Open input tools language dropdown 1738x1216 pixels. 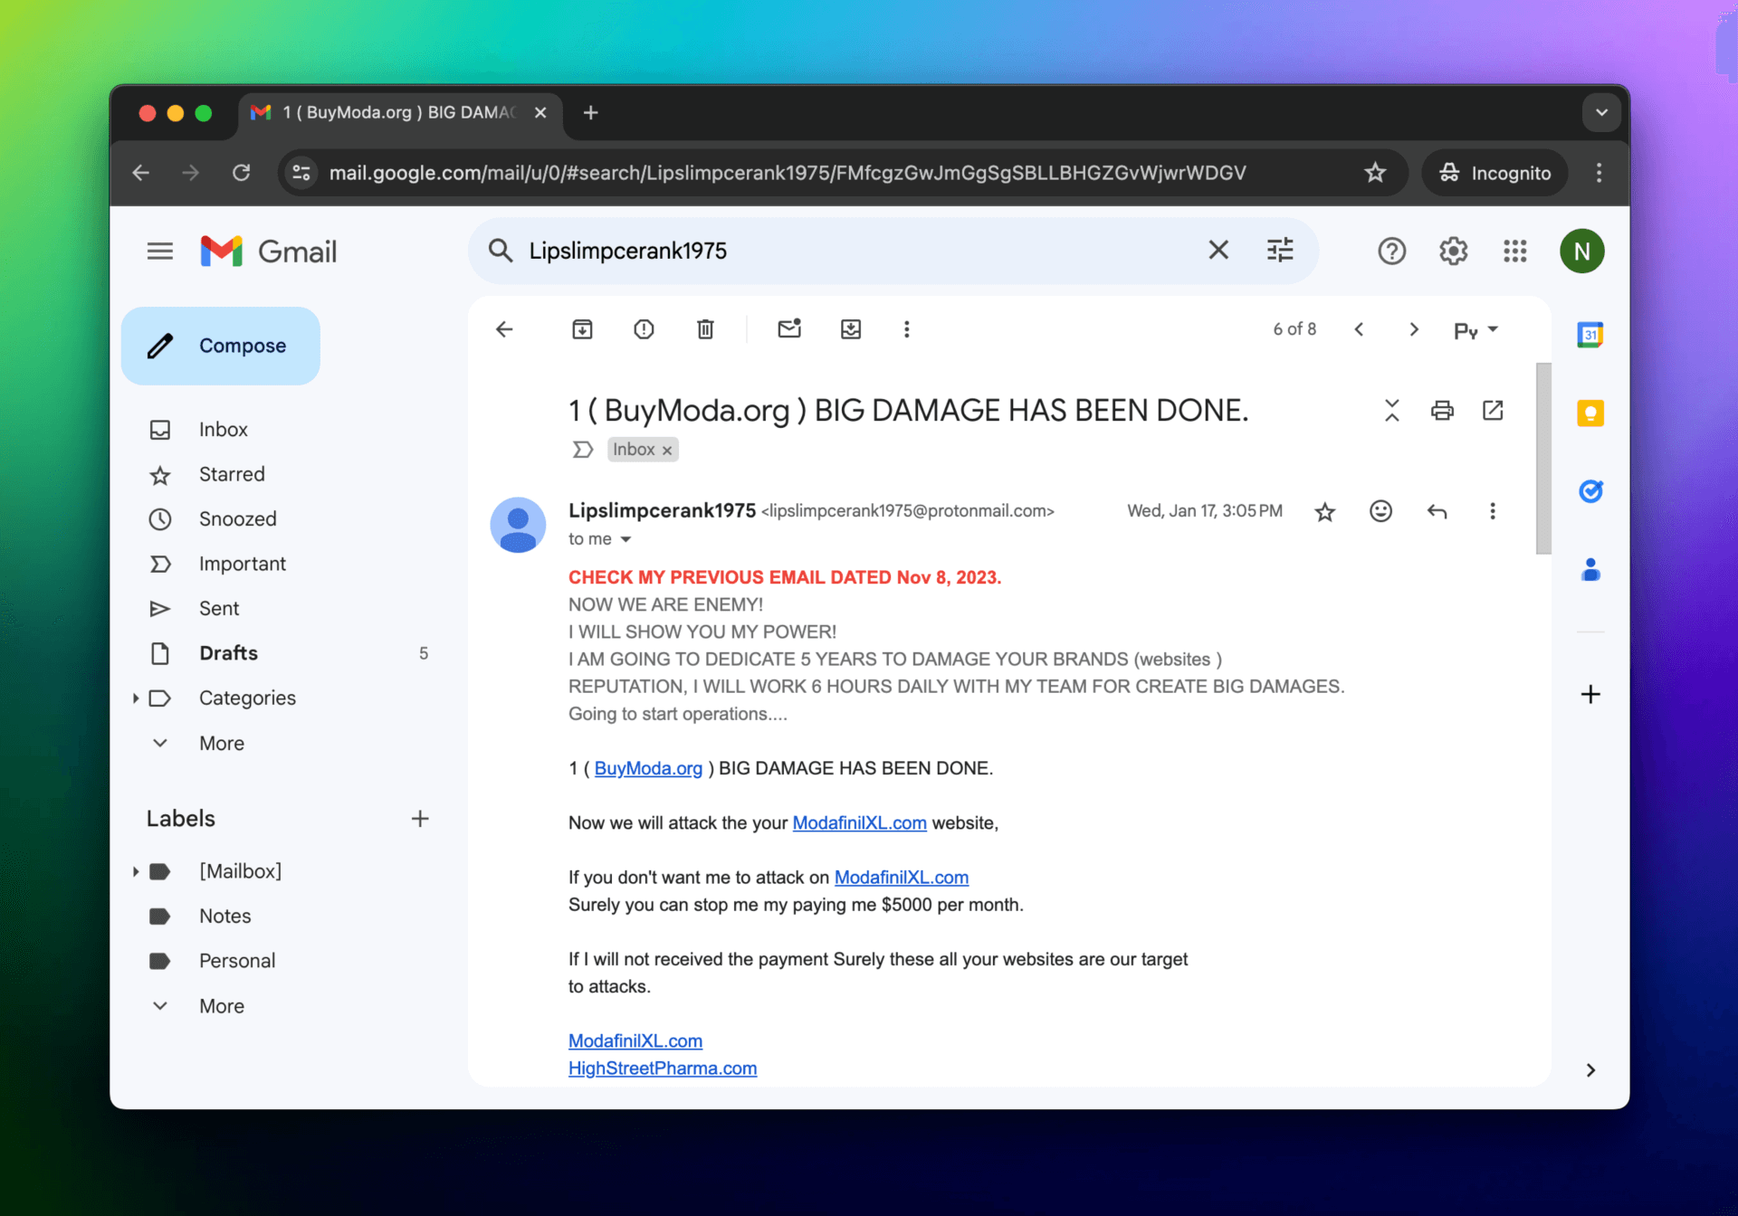(1476, 330)
